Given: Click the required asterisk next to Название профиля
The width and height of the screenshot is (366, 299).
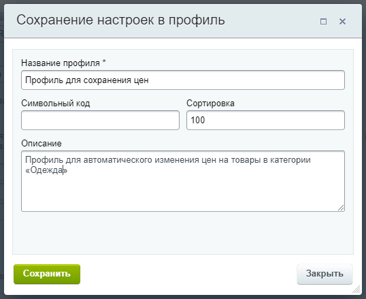Looking at the screenshot, I should pos(104,62).
